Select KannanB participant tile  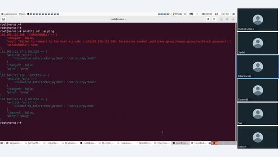(258, 90)
